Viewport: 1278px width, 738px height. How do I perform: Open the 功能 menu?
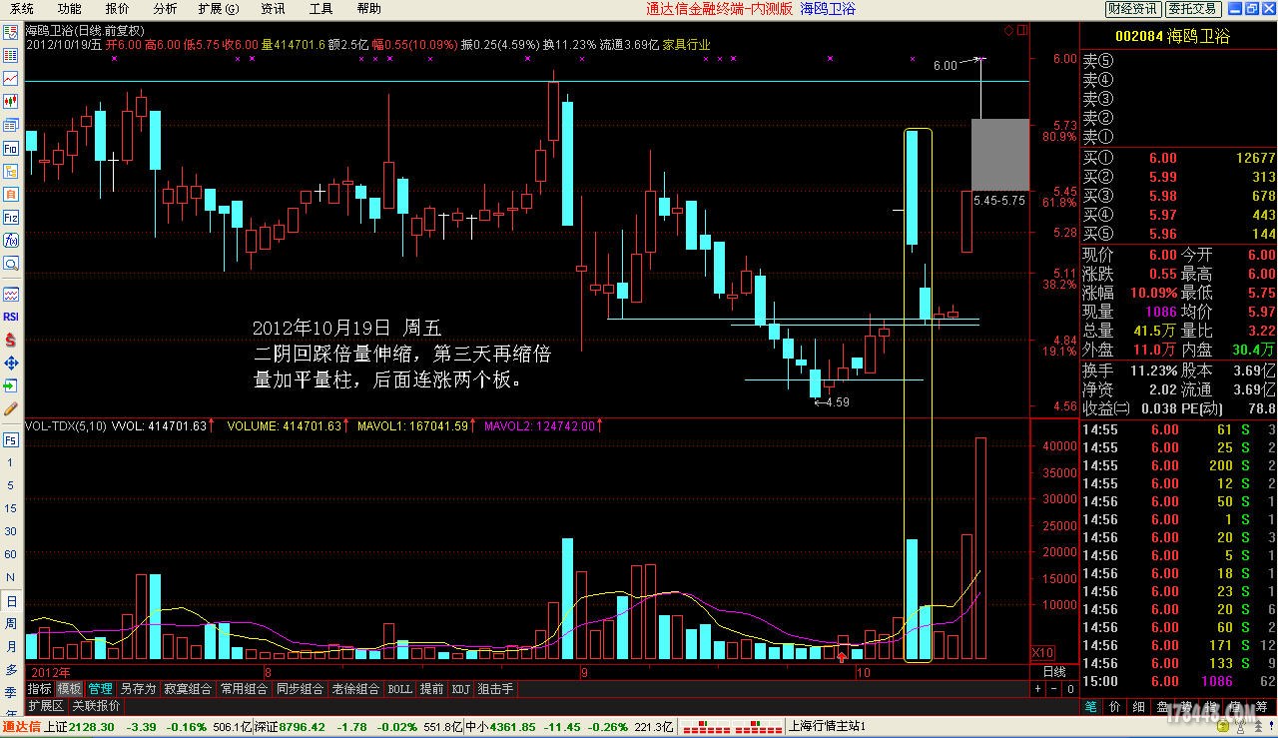68,9
